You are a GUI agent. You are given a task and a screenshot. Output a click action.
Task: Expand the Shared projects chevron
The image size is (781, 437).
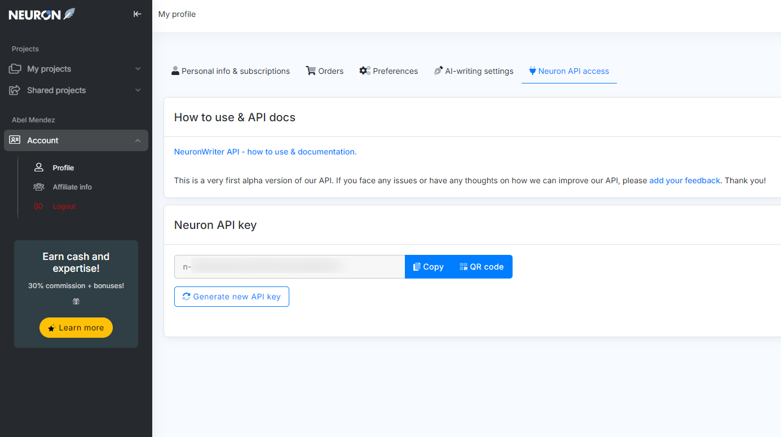[138, 90]
